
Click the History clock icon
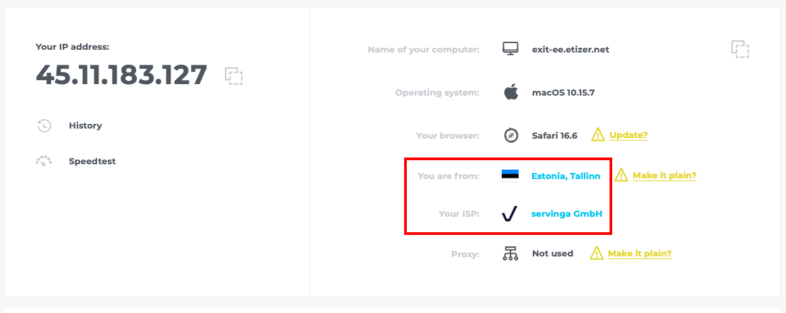pos(44,126)
